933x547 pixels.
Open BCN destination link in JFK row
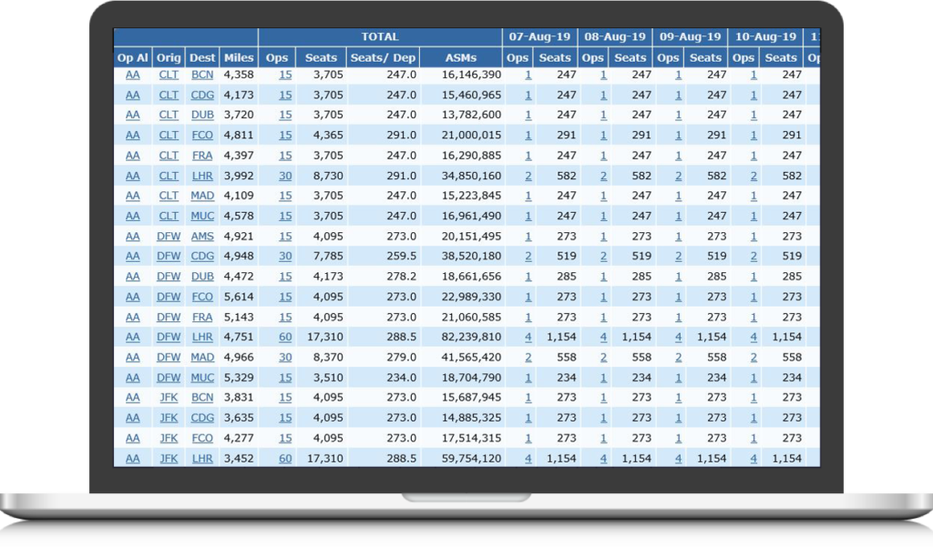[x=202, y=398]
